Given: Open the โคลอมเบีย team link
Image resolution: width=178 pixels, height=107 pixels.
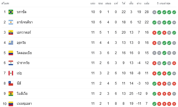Looking at the screenshot, I should 24,53.
